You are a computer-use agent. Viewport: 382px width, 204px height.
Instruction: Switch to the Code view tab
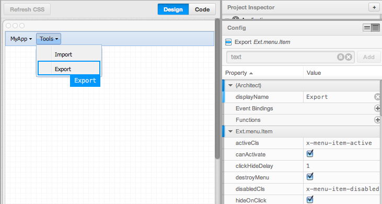202,9
